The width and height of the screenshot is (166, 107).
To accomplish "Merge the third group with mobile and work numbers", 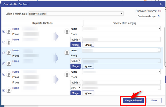I will click(x=75, y=93).
